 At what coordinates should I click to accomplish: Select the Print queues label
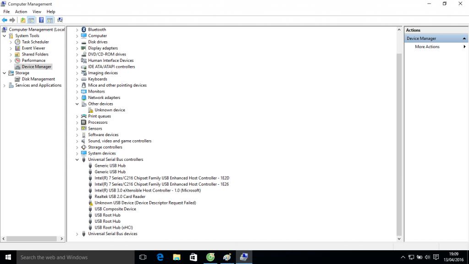[x=99, y=116]
